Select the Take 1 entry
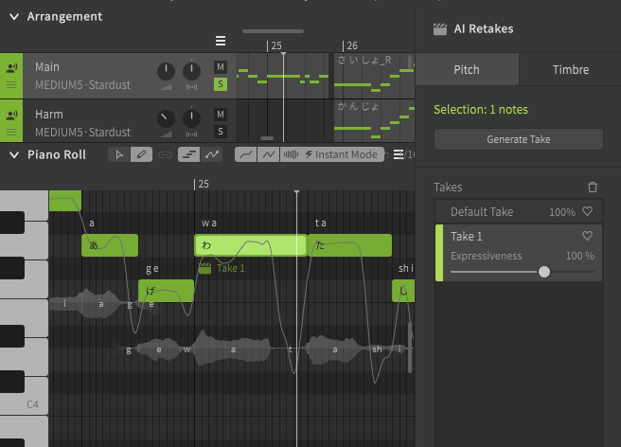Screen dimensions: 621x447 [519, 253]
